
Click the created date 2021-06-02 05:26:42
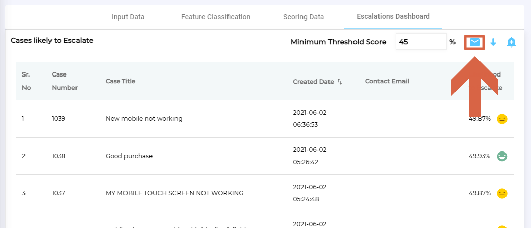coord(310,156)
